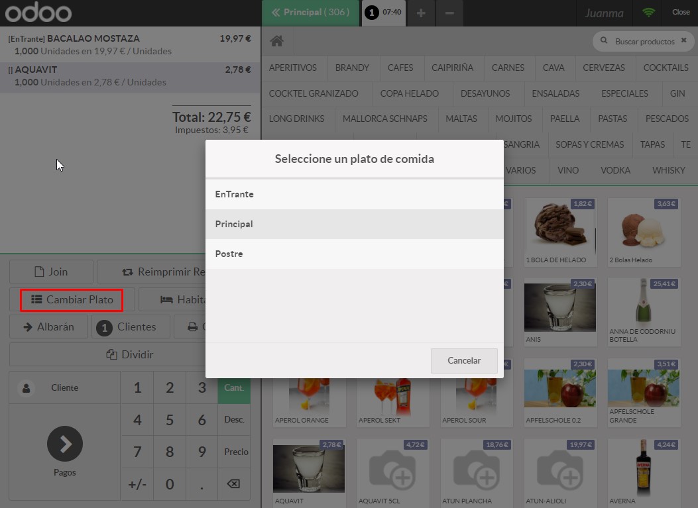Screen dimensions: 698x508
Task: Add APFELSCHOLE 0.2 to the order
Action: 560,392
